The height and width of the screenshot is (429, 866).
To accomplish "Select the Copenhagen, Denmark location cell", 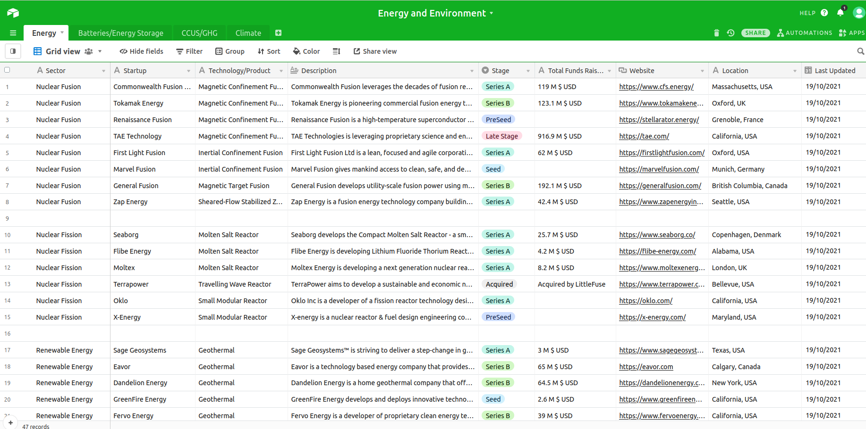I will [x=755, y=235].
